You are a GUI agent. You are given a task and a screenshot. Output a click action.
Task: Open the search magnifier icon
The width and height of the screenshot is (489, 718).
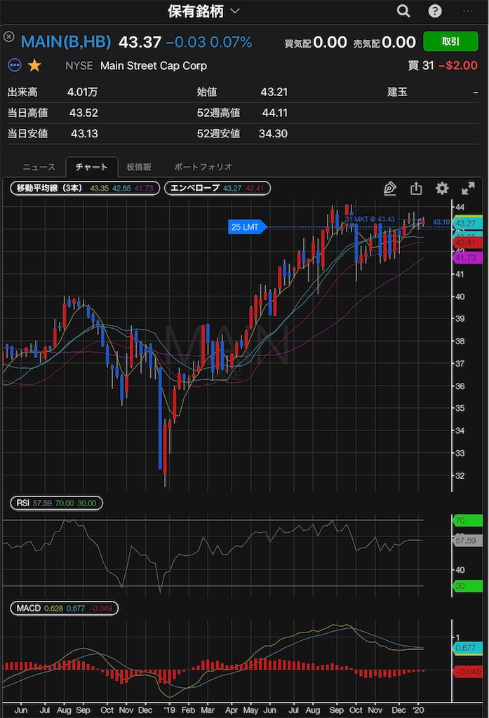(403, 11)
